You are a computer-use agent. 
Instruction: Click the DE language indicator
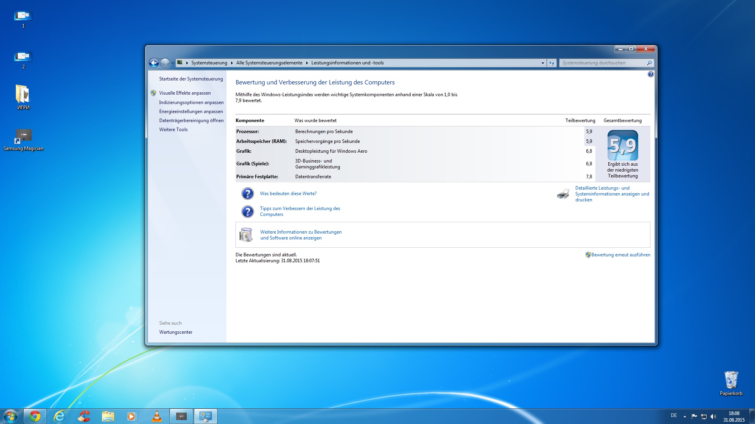(674, 415)
